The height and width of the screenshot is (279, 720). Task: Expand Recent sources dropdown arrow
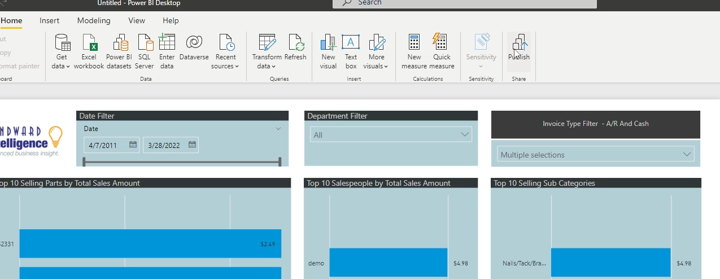pyautogui.click(x=237, y=67)
